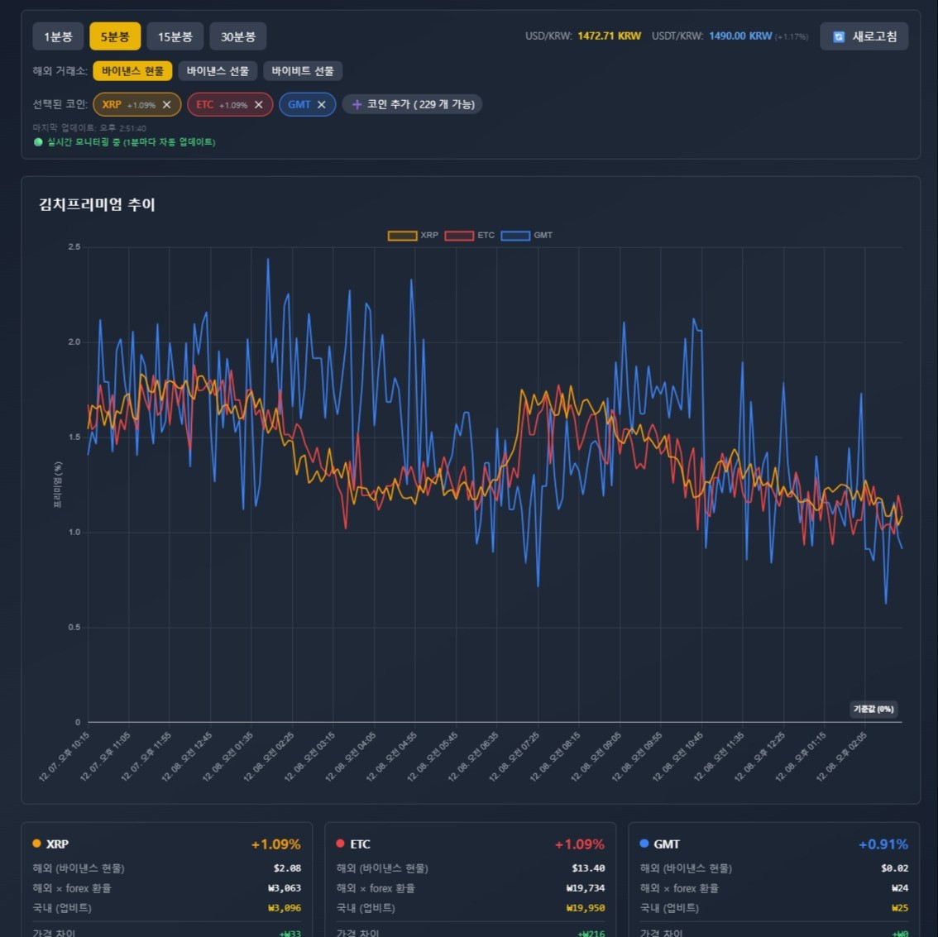This screenshot has width=938, height=937.
Task: Click the blue dot icon on GMT card
Action: point(644,844)
